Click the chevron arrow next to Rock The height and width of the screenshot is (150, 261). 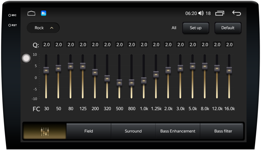52,28
